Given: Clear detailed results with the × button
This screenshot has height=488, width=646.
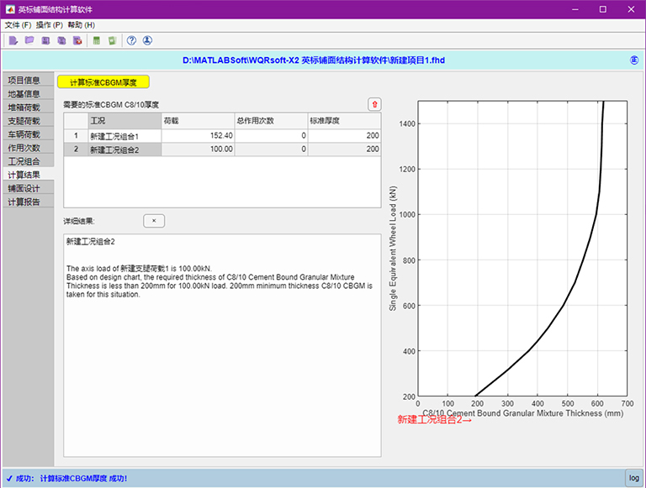Looking at the screenshot, I should [154, 221].
